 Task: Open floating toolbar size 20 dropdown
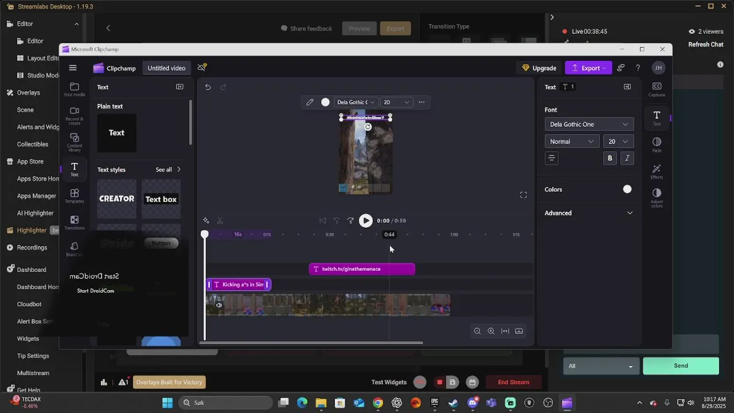pos(396,102)
